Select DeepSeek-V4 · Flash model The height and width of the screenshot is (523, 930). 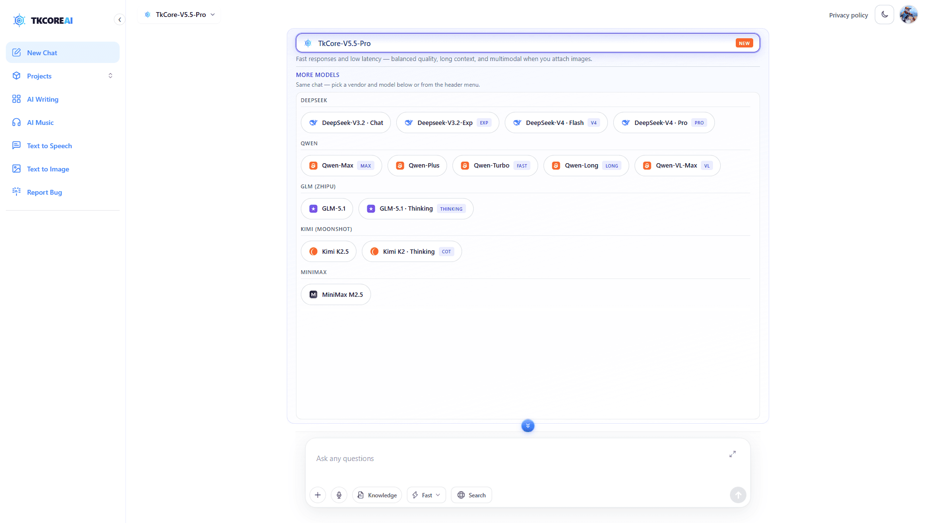point(556,123)
